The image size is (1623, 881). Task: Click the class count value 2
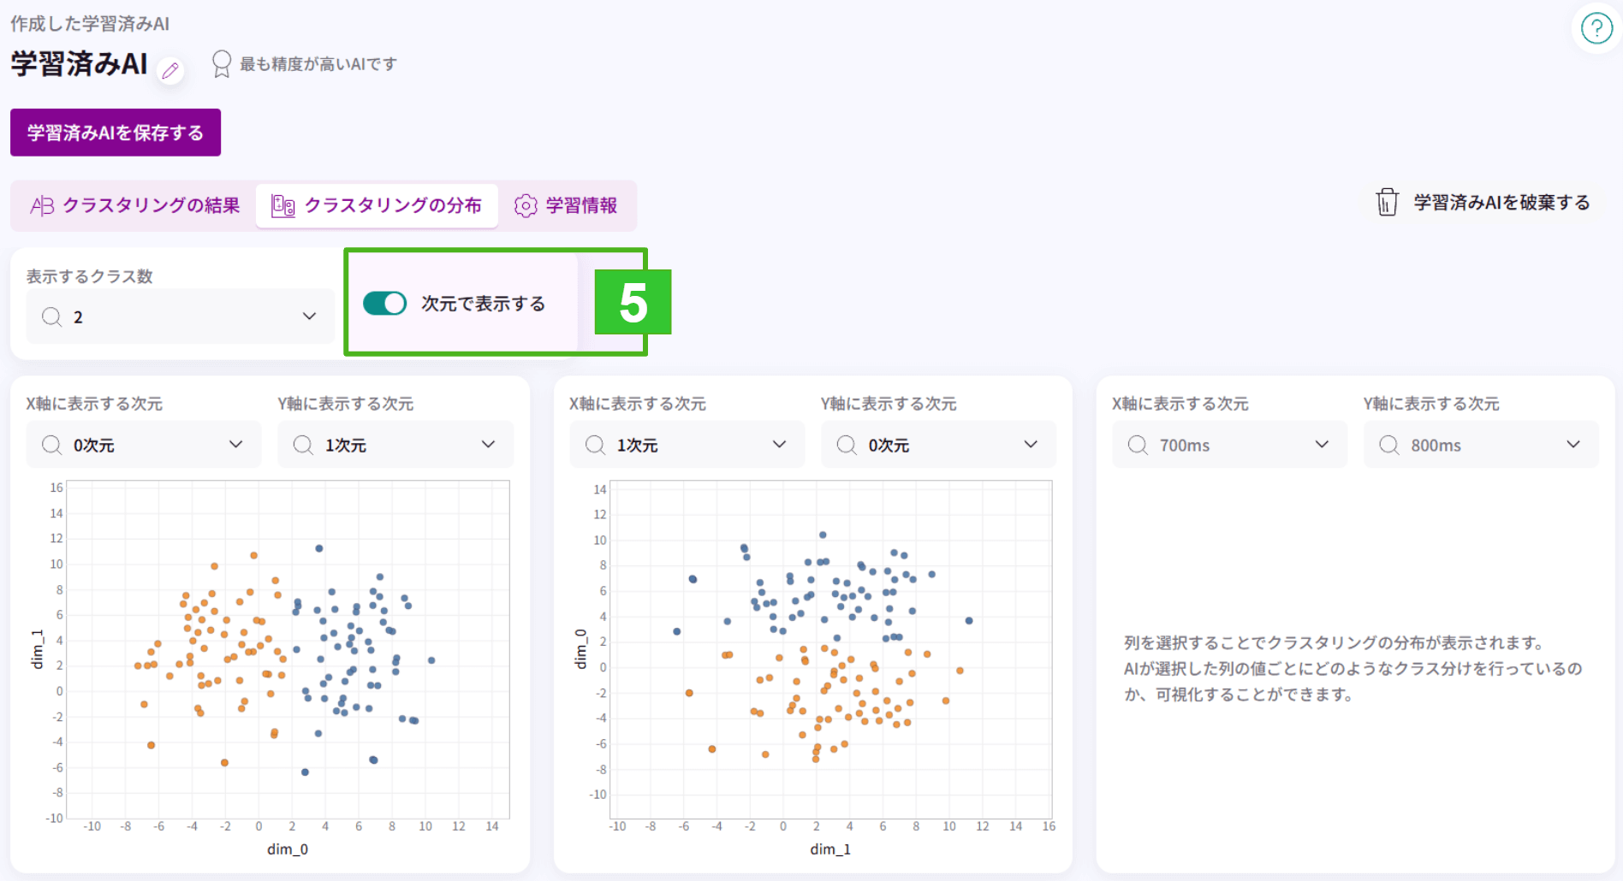tap(78, 317)
